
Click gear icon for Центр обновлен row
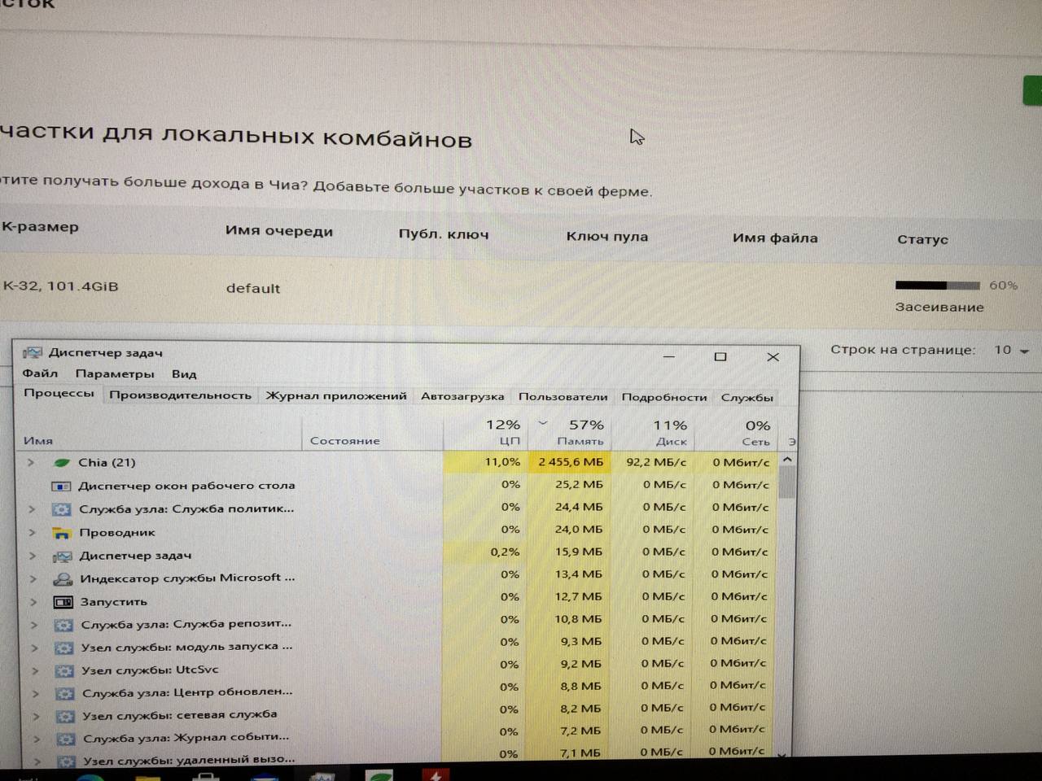[x=64, y=694]
